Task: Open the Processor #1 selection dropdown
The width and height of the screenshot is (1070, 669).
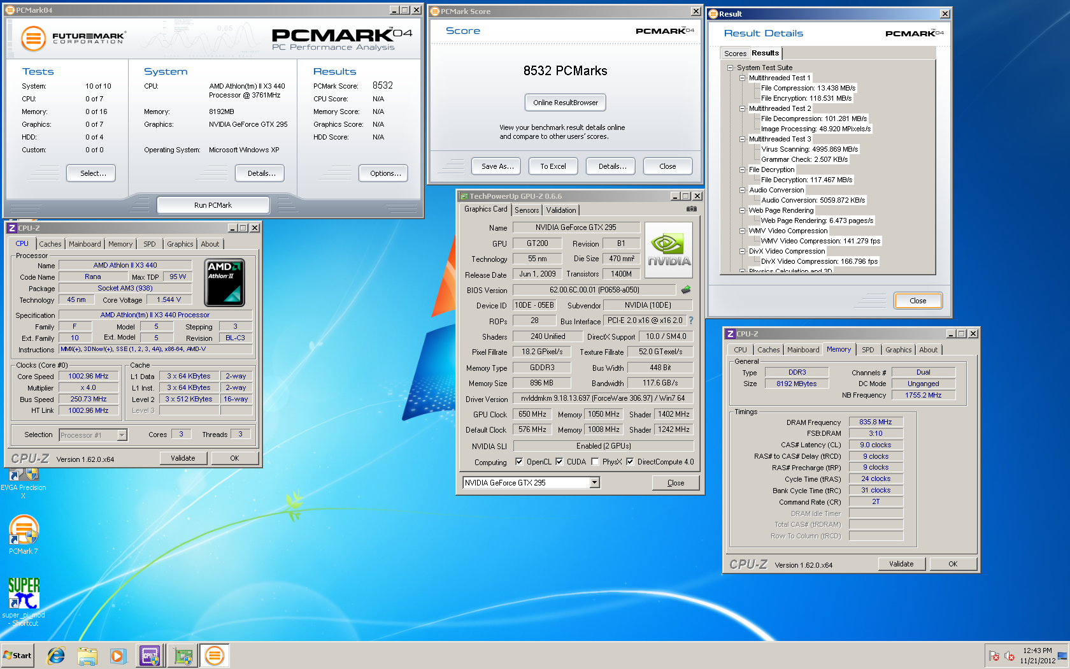Action: point(122,435)
